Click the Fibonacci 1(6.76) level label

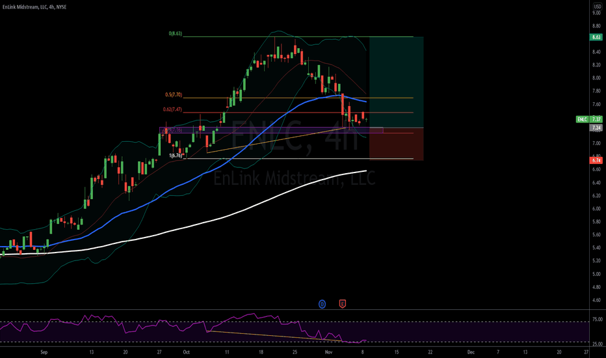click(176, 156)
